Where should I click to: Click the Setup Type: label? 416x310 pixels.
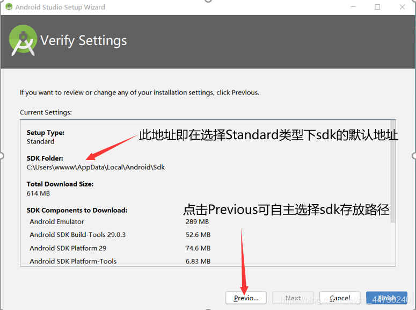46,133
